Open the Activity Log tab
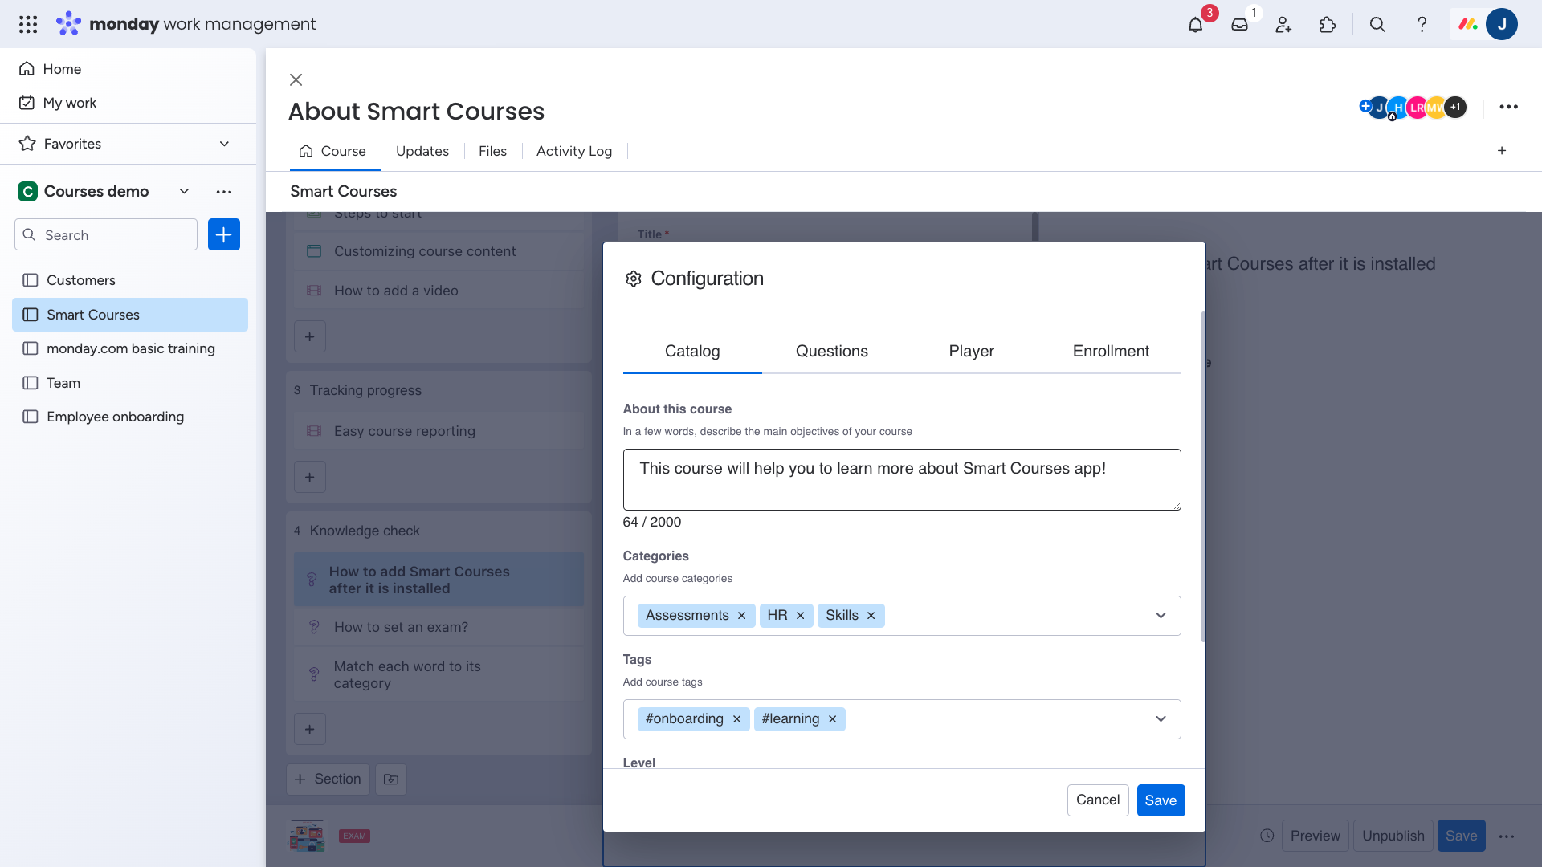 pyautogui.click(x=573, y=151)
